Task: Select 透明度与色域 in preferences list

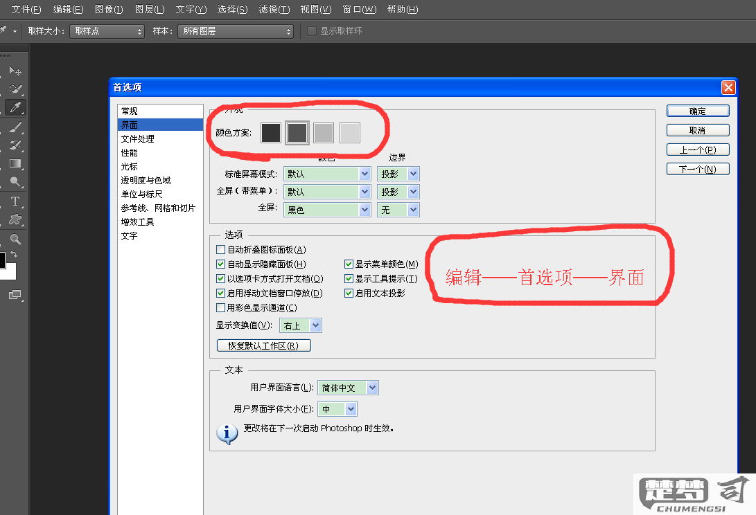Action: click(160, 180)
